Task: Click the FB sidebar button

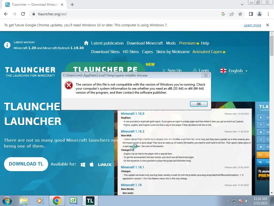Action: [263, 162]
